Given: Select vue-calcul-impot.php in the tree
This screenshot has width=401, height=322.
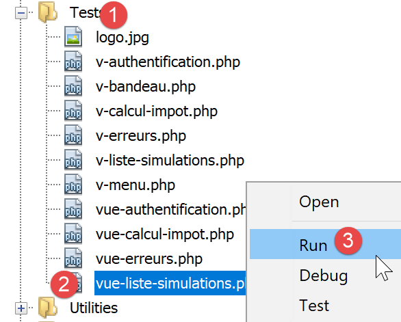Looking at the screenshot, I should 165,234.
